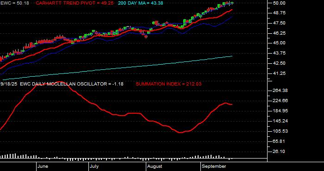324x171 pixels.
Task: Click the 45.00 price axis label
Action: [279, 43]
